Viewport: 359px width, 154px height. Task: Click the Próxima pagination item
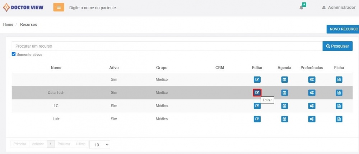pyautogui.click(x=64, y=144)
